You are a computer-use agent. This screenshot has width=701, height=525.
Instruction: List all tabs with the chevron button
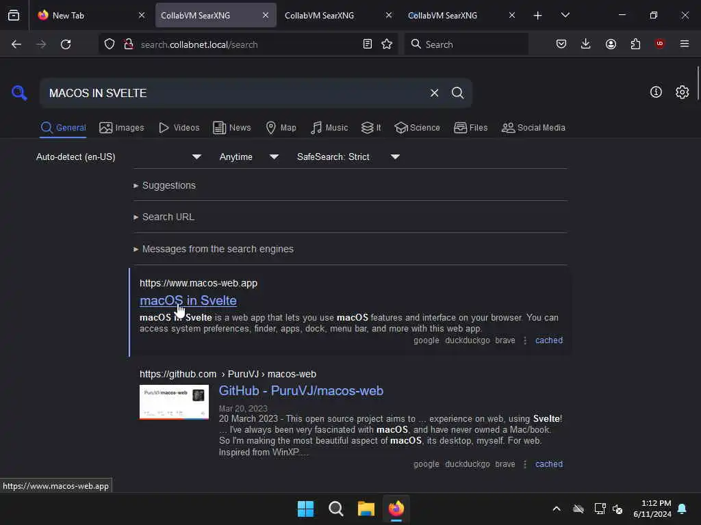[x=565, y=15]
